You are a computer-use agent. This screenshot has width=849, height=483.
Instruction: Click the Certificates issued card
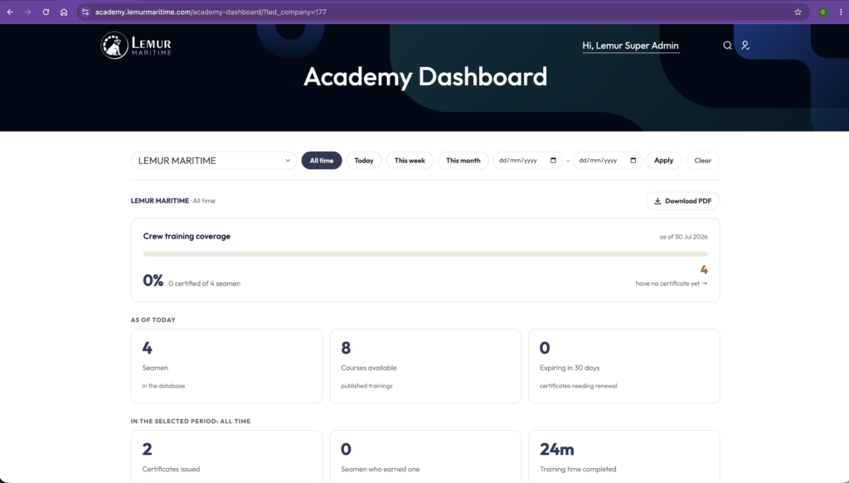226,456
